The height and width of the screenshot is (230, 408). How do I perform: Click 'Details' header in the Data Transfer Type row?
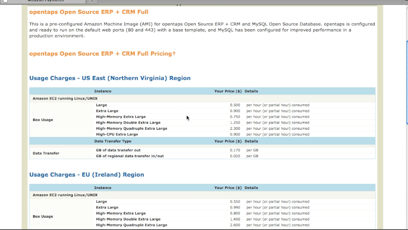pos(251,141)
